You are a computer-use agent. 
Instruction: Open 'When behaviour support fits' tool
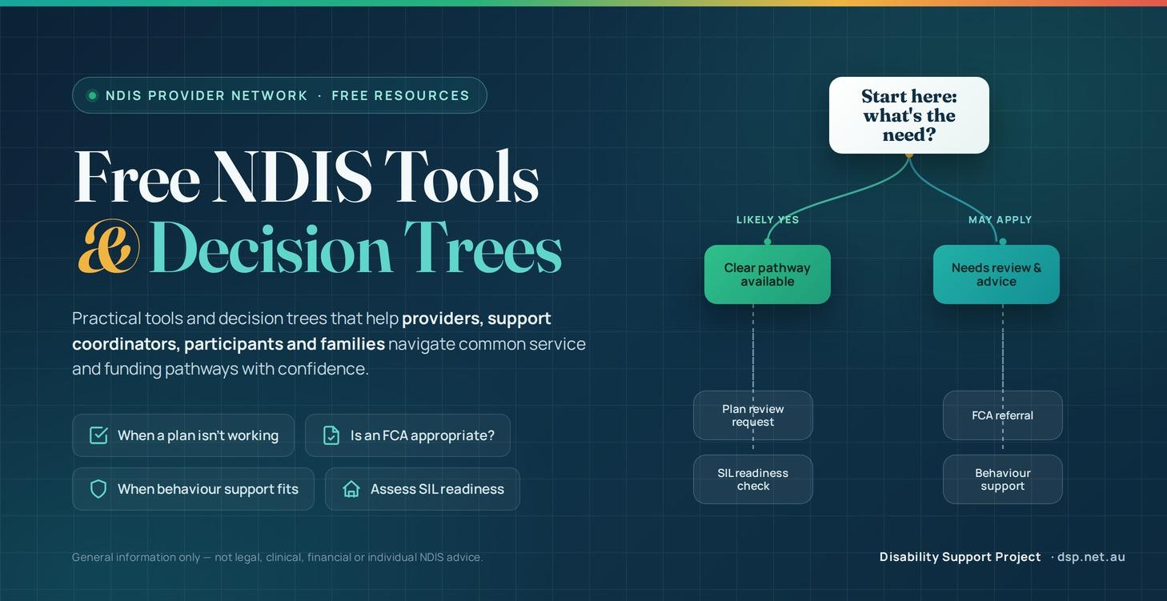(x=194, y=489)
